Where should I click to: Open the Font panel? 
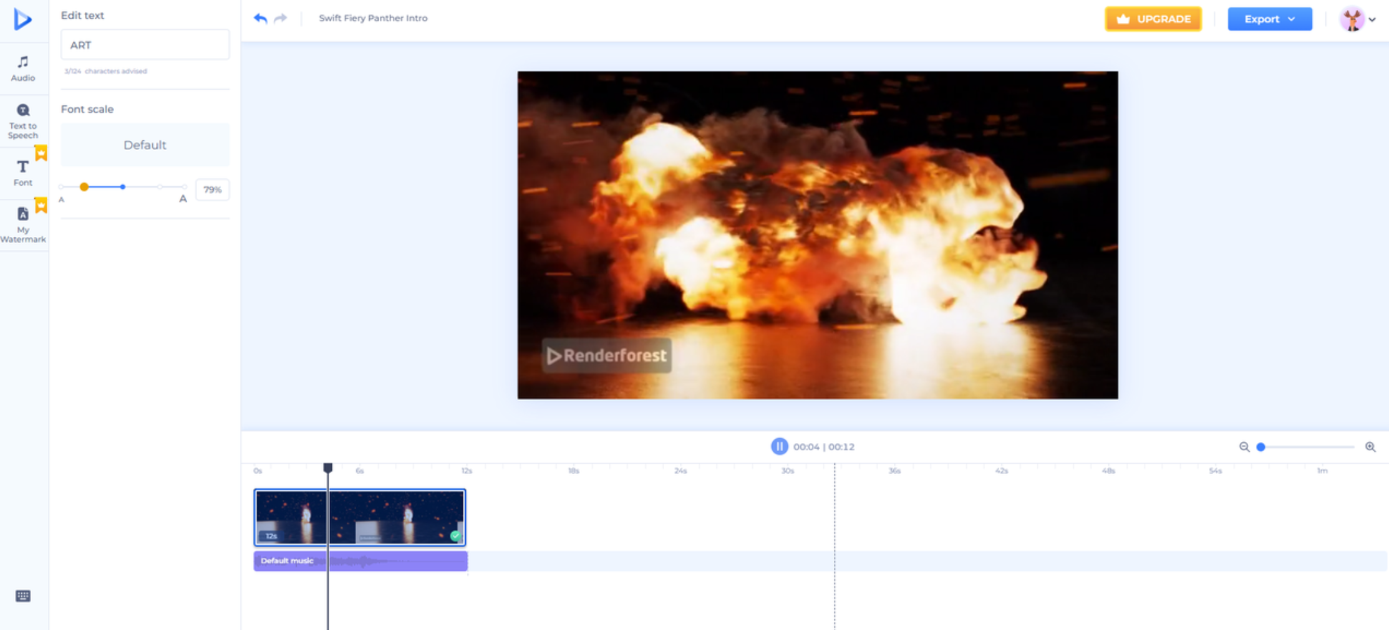click(23, 173)
